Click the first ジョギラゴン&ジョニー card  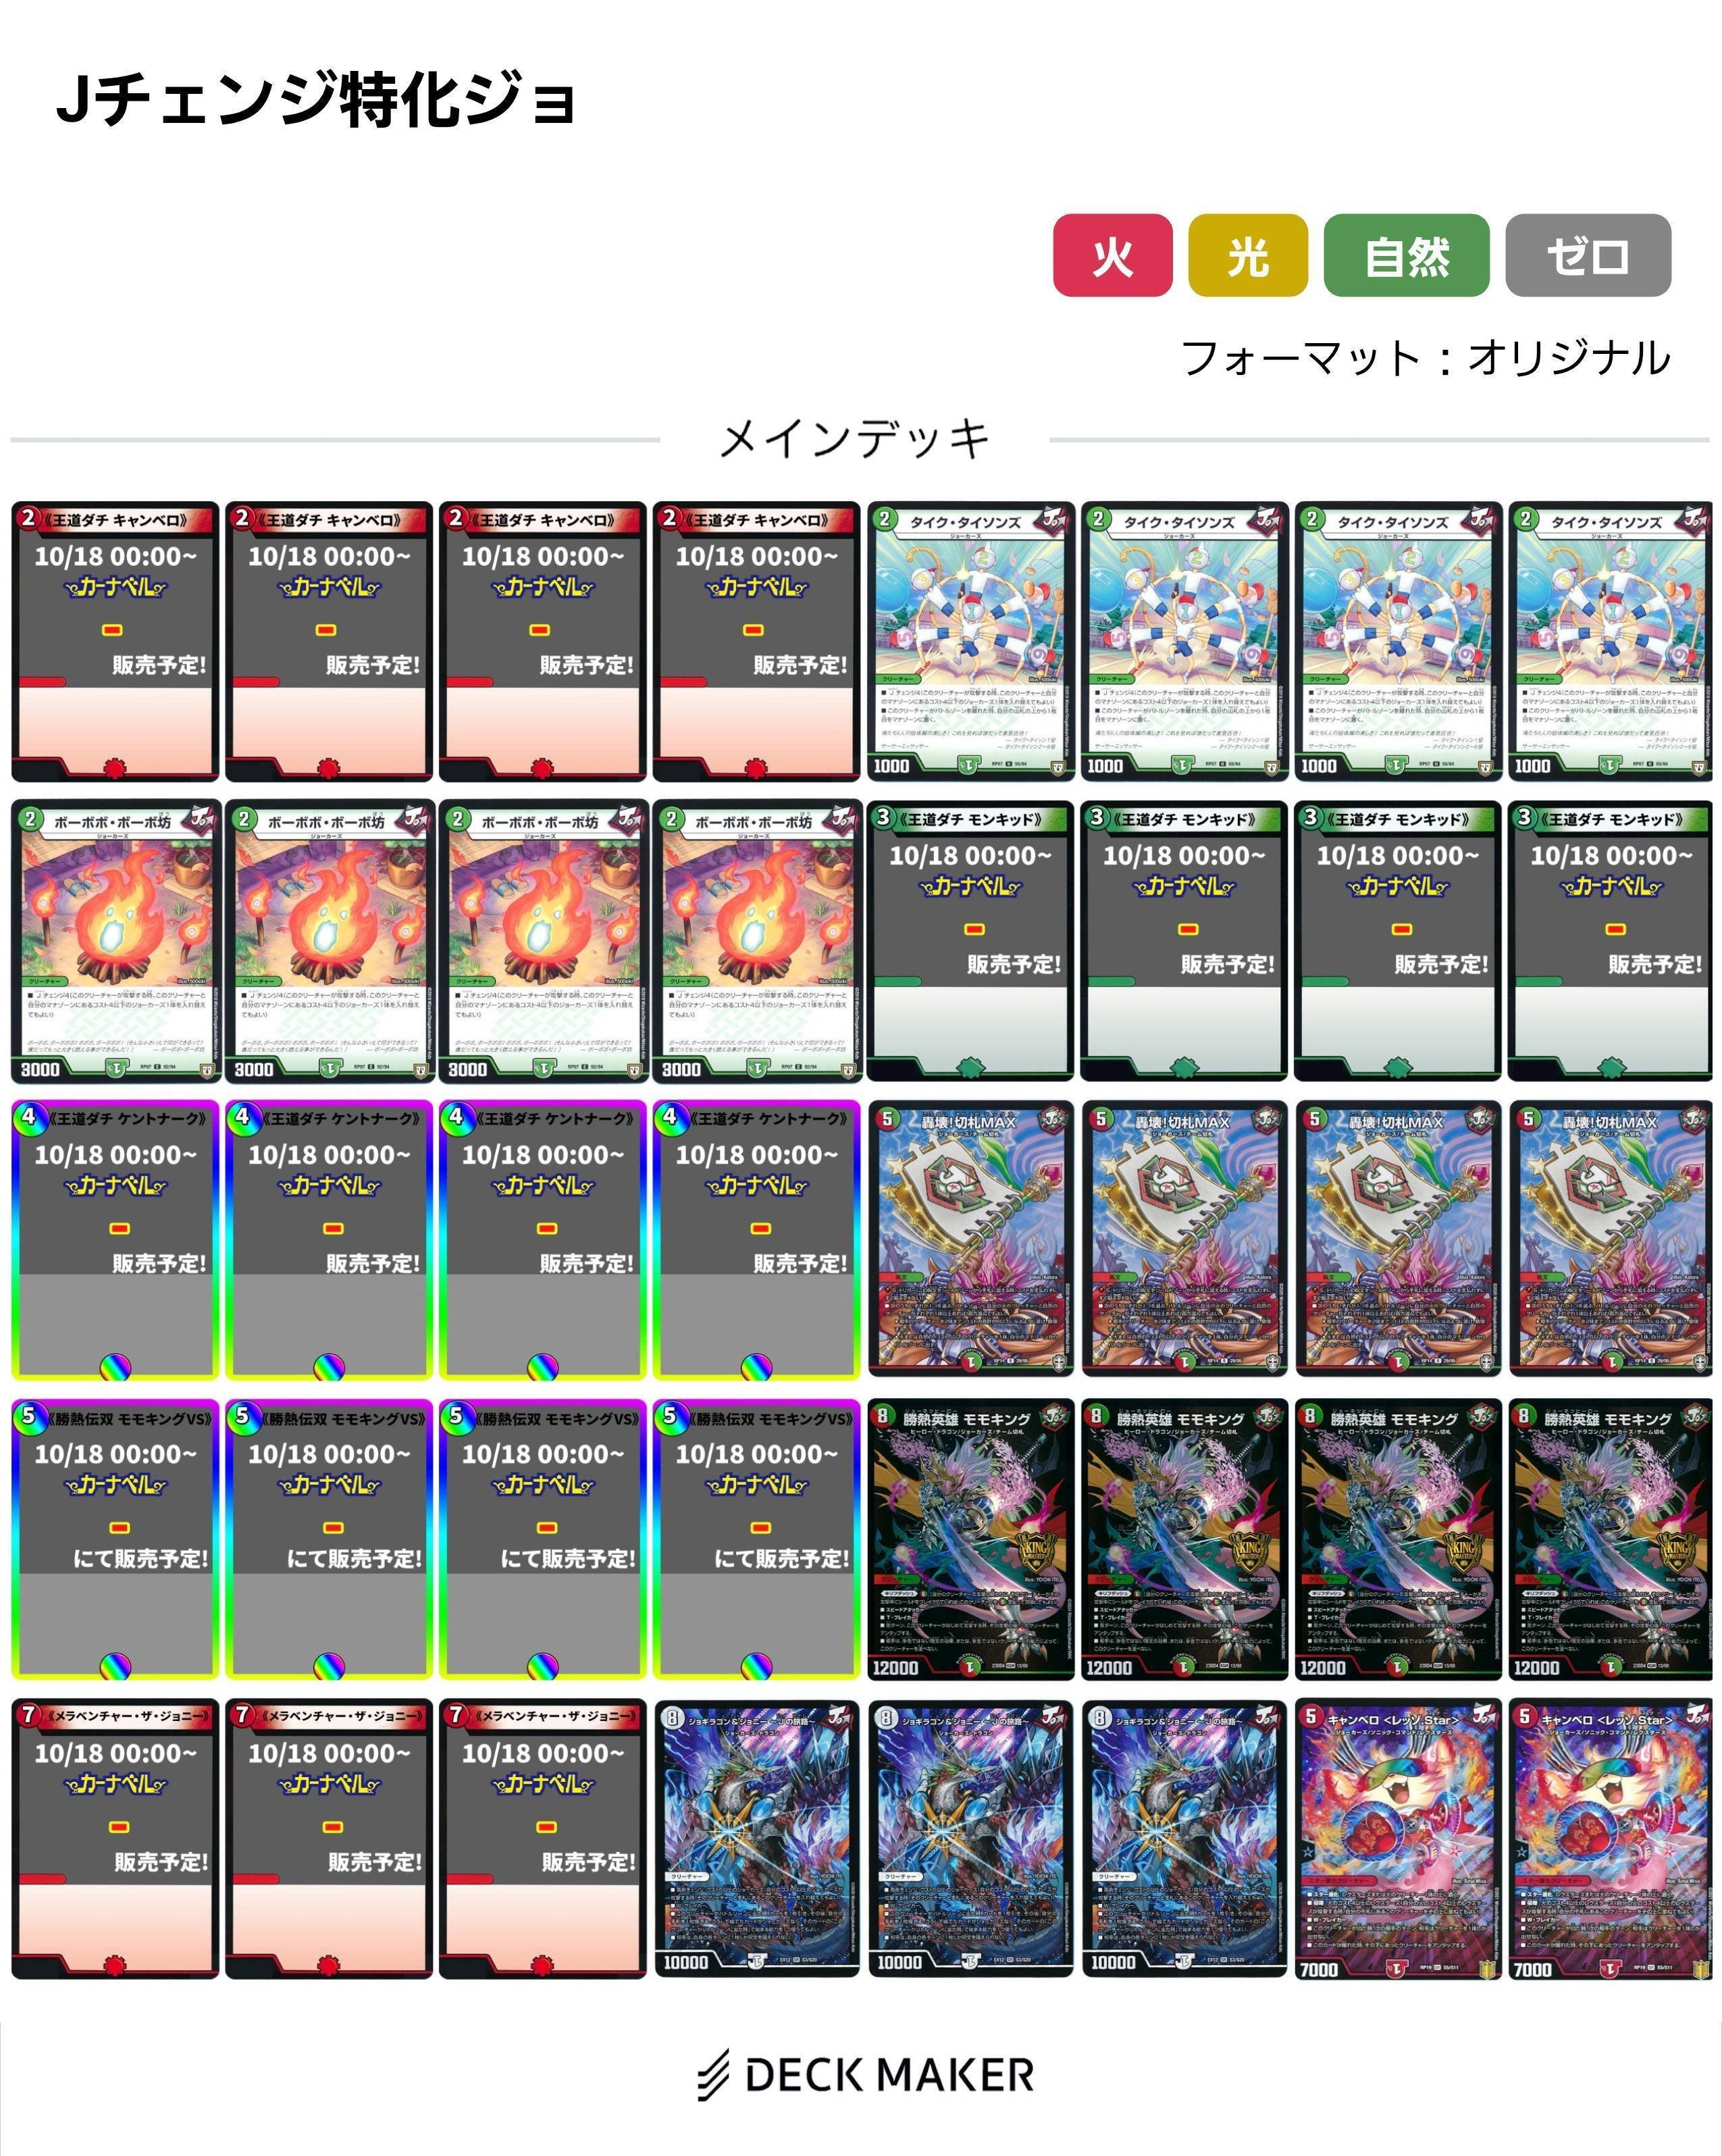[x=756, y=1838]
